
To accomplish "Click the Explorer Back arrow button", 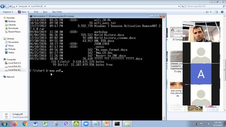I will click(2, 6).
